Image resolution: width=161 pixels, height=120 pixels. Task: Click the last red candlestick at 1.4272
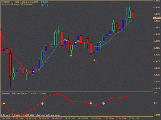point(133,15)
